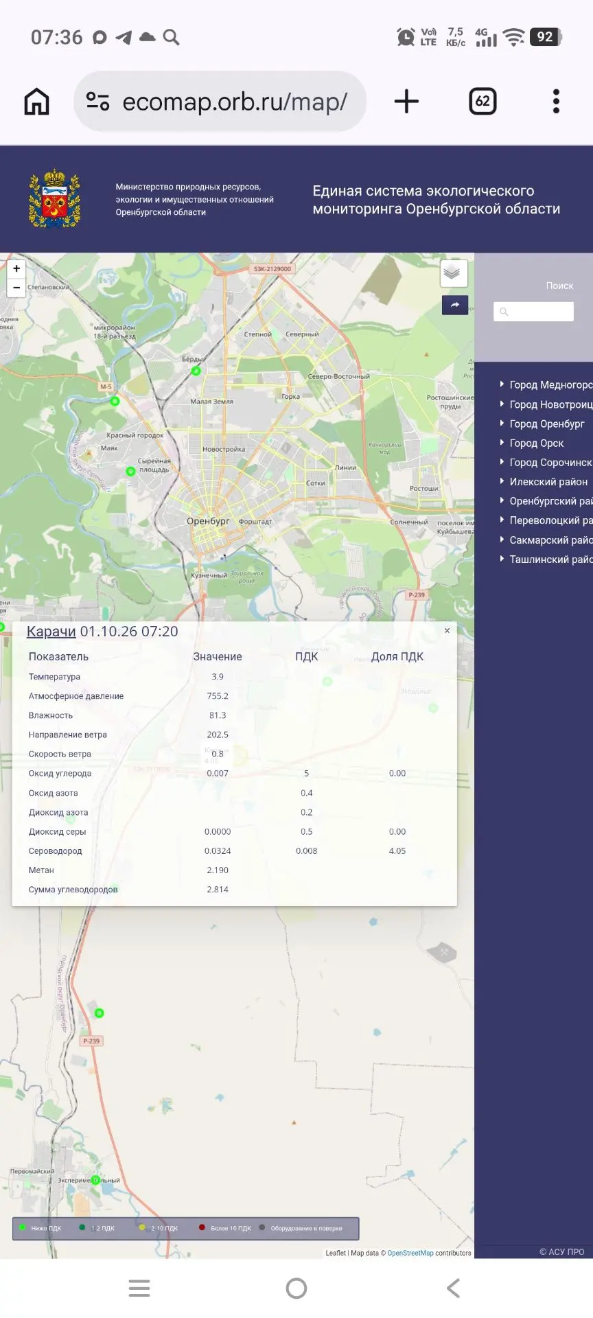
Task: Select green station marker near Бёрды
Action: point(196,371)
